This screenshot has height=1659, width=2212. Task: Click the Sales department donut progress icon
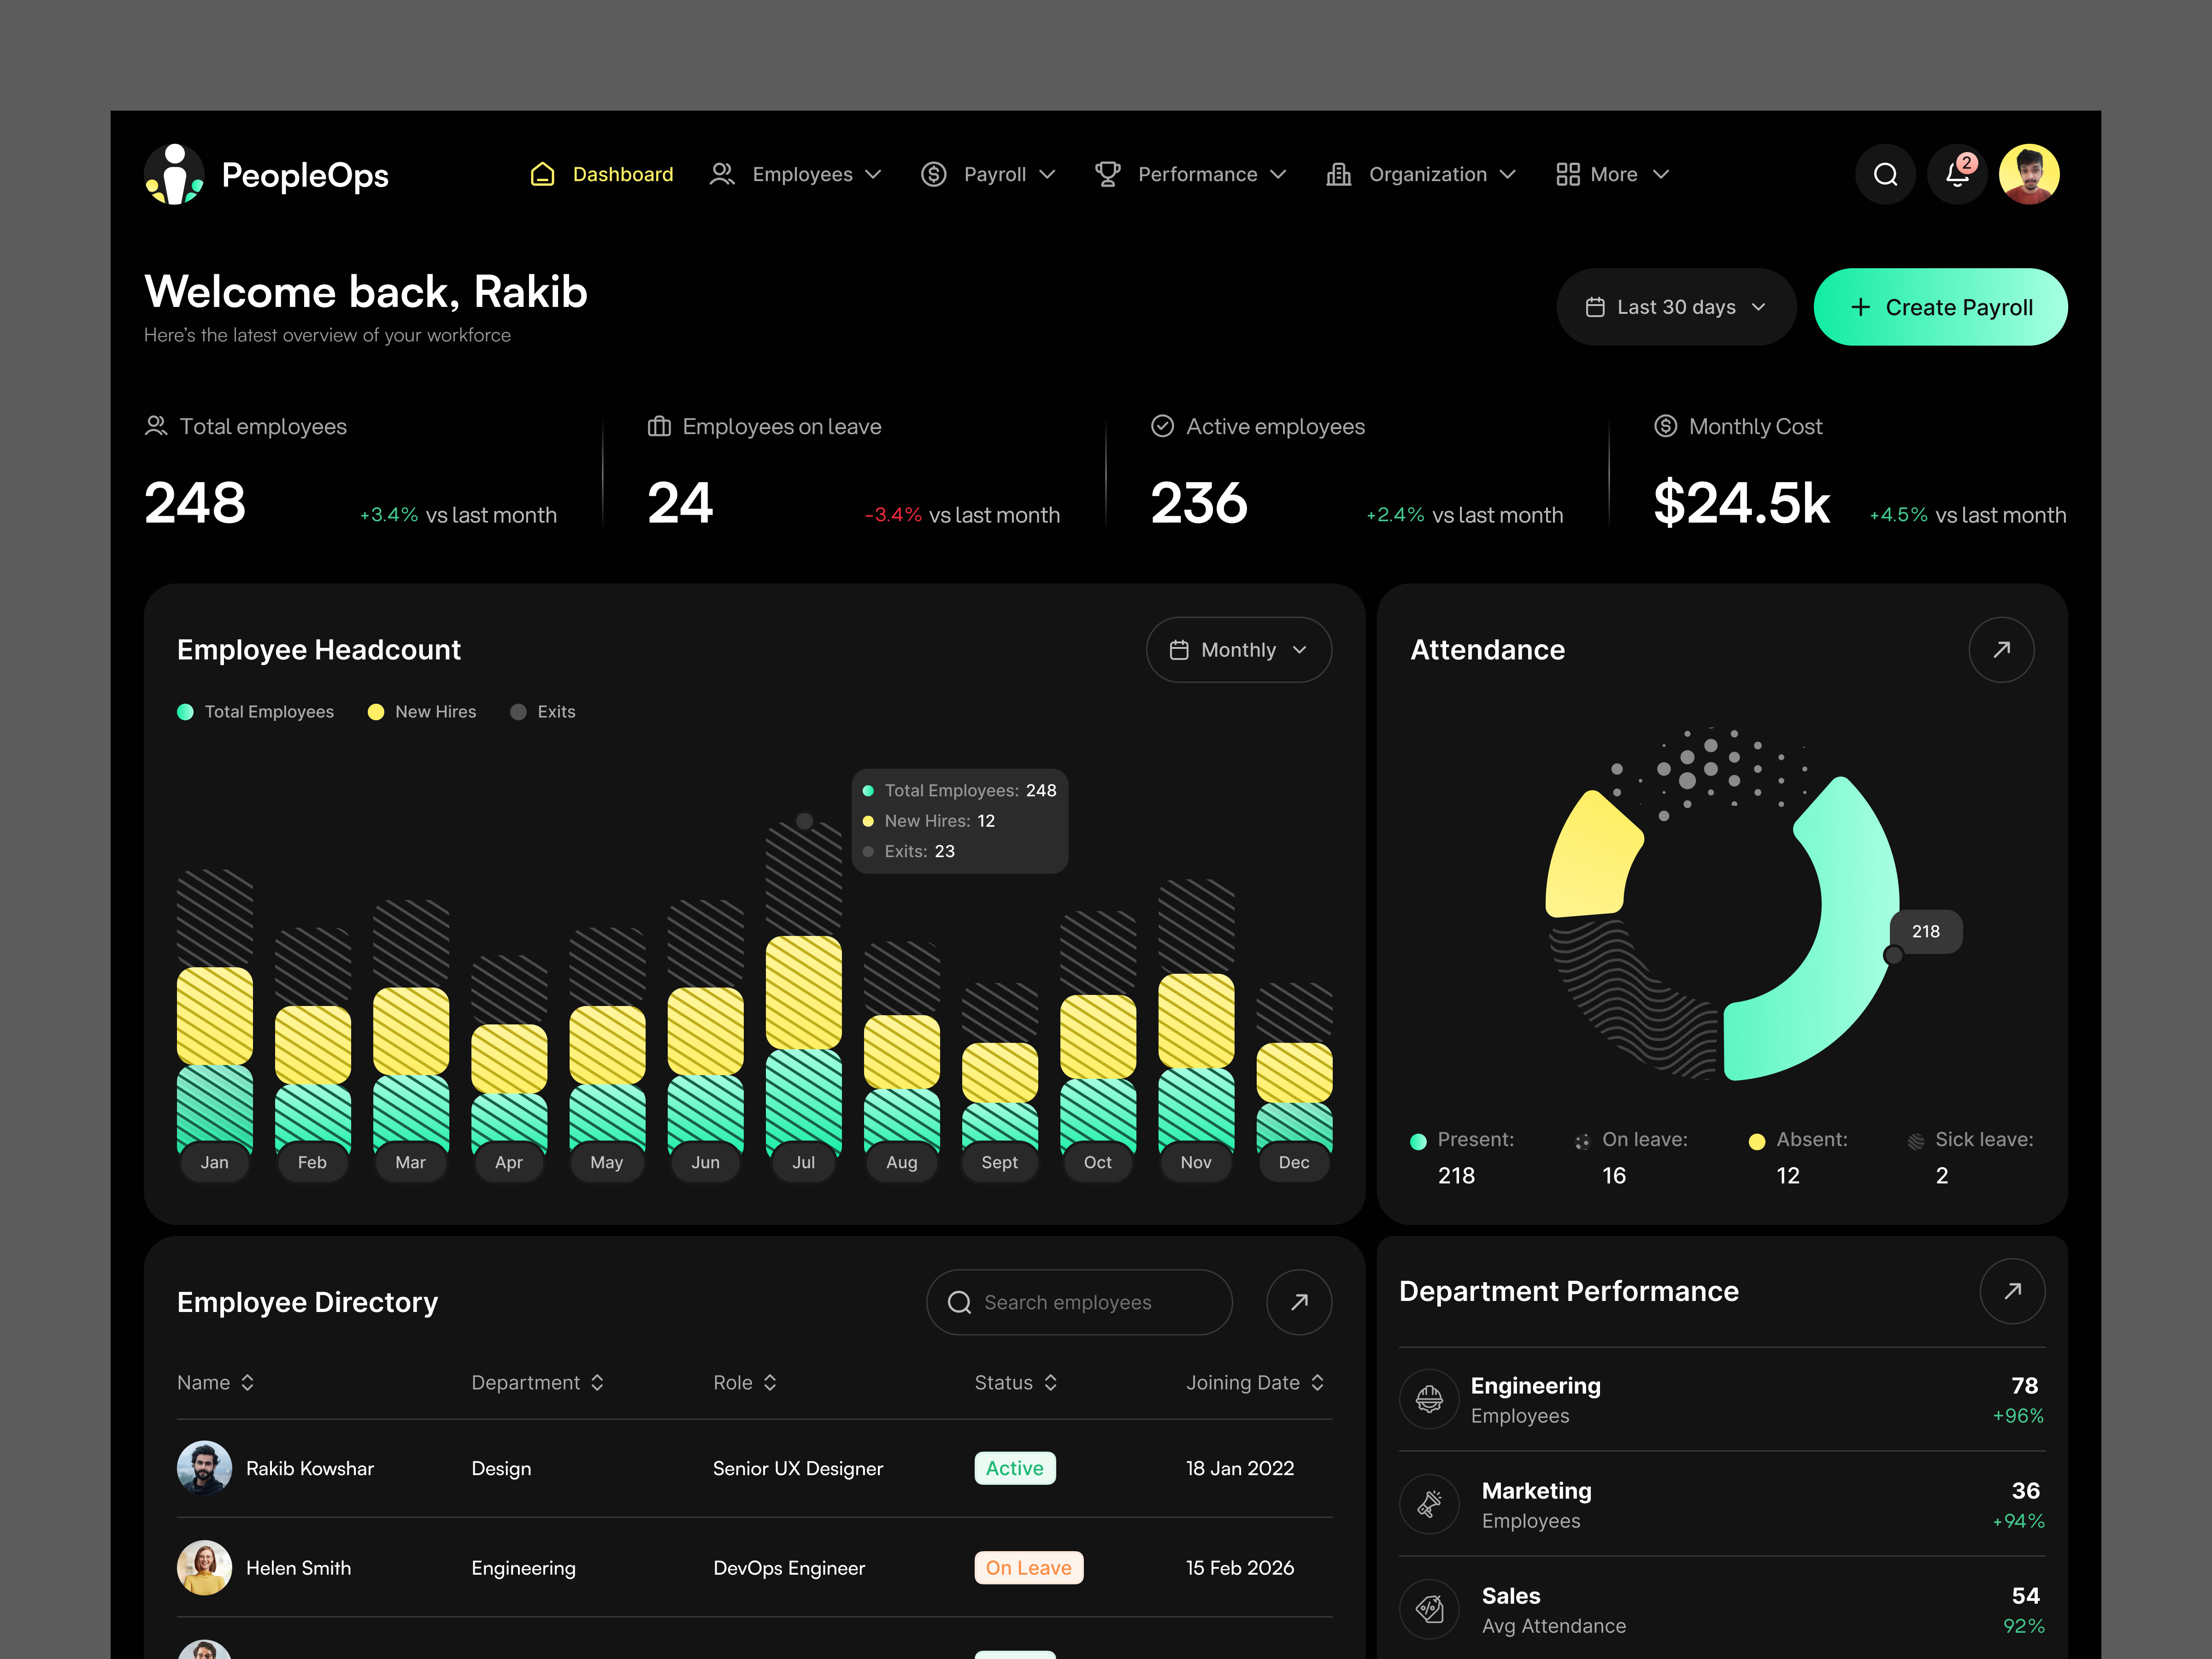(x=1429, y=1609)
